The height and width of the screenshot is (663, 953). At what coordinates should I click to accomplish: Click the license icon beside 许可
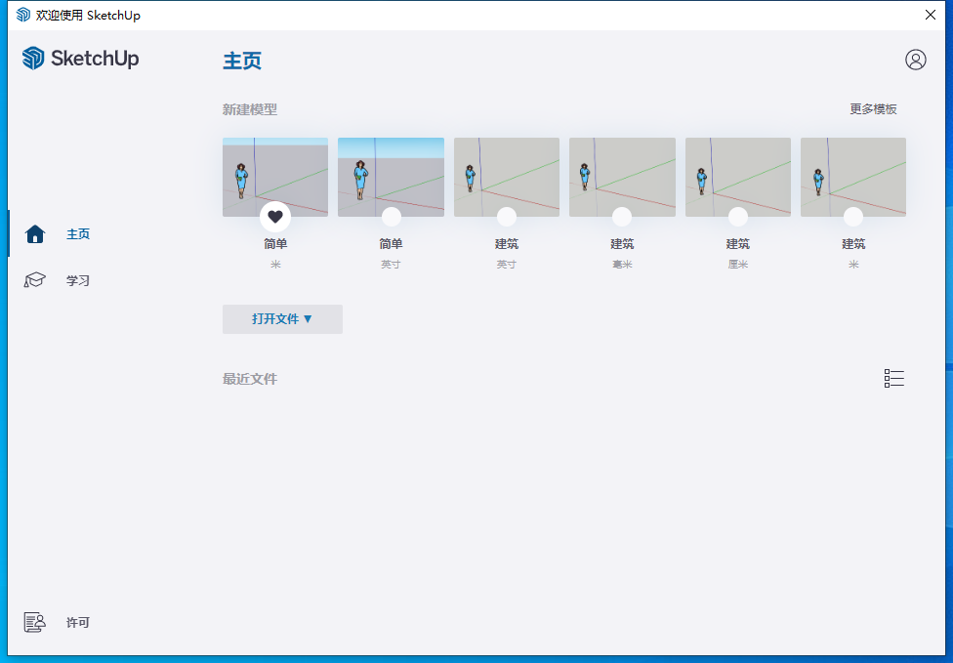coord(35,622)
